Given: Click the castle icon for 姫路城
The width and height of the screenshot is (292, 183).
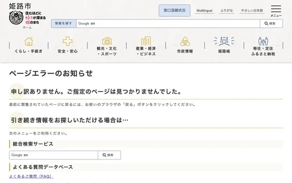Looking at the screenshot, I should click(224, 41).
